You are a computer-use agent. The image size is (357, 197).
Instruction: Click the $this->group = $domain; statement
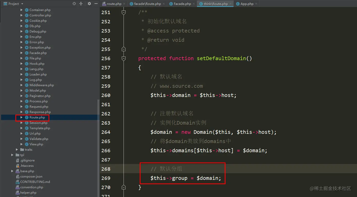click(x=186, y=178)
